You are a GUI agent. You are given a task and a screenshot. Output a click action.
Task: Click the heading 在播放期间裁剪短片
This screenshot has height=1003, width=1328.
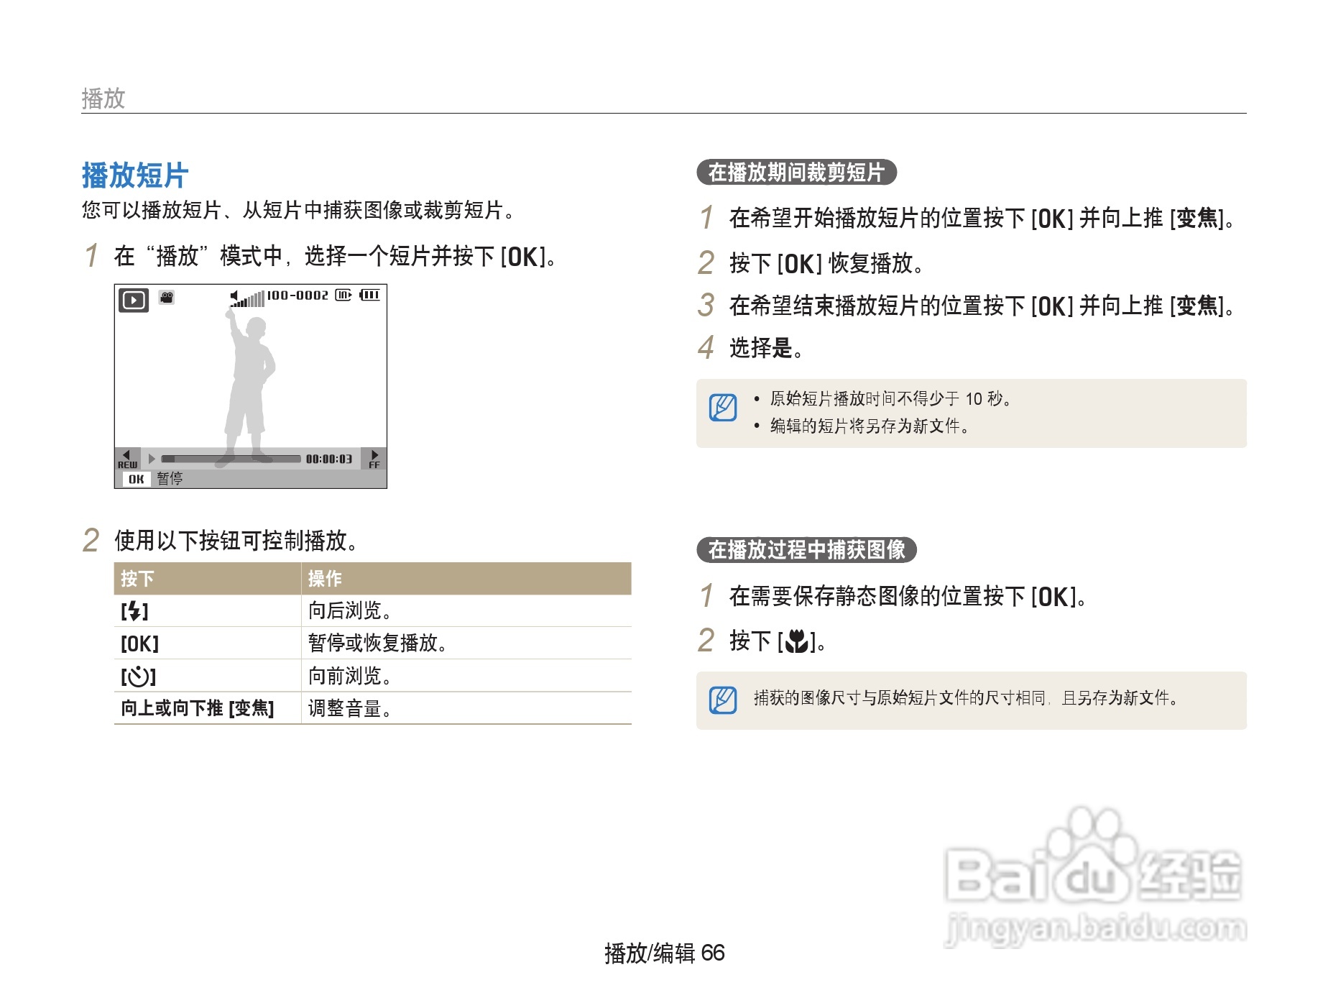tap(796, 173)
